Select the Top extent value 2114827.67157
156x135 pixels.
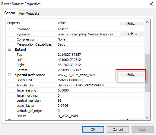tap(69, 55)
